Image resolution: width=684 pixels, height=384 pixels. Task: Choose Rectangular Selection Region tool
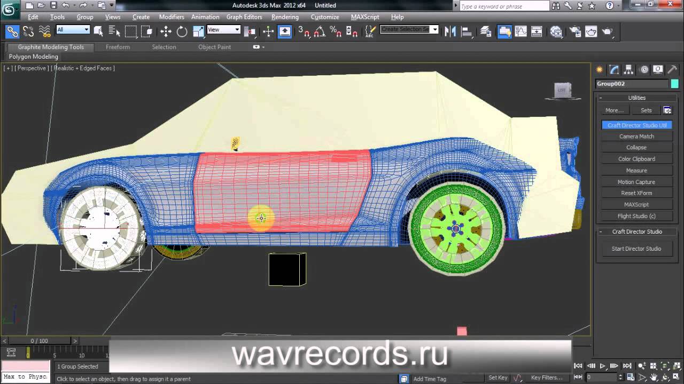(131, 31)
